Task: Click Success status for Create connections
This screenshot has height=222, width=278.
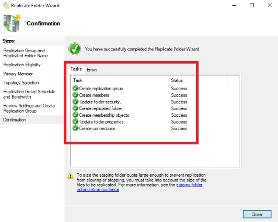Action: point(179,129)
